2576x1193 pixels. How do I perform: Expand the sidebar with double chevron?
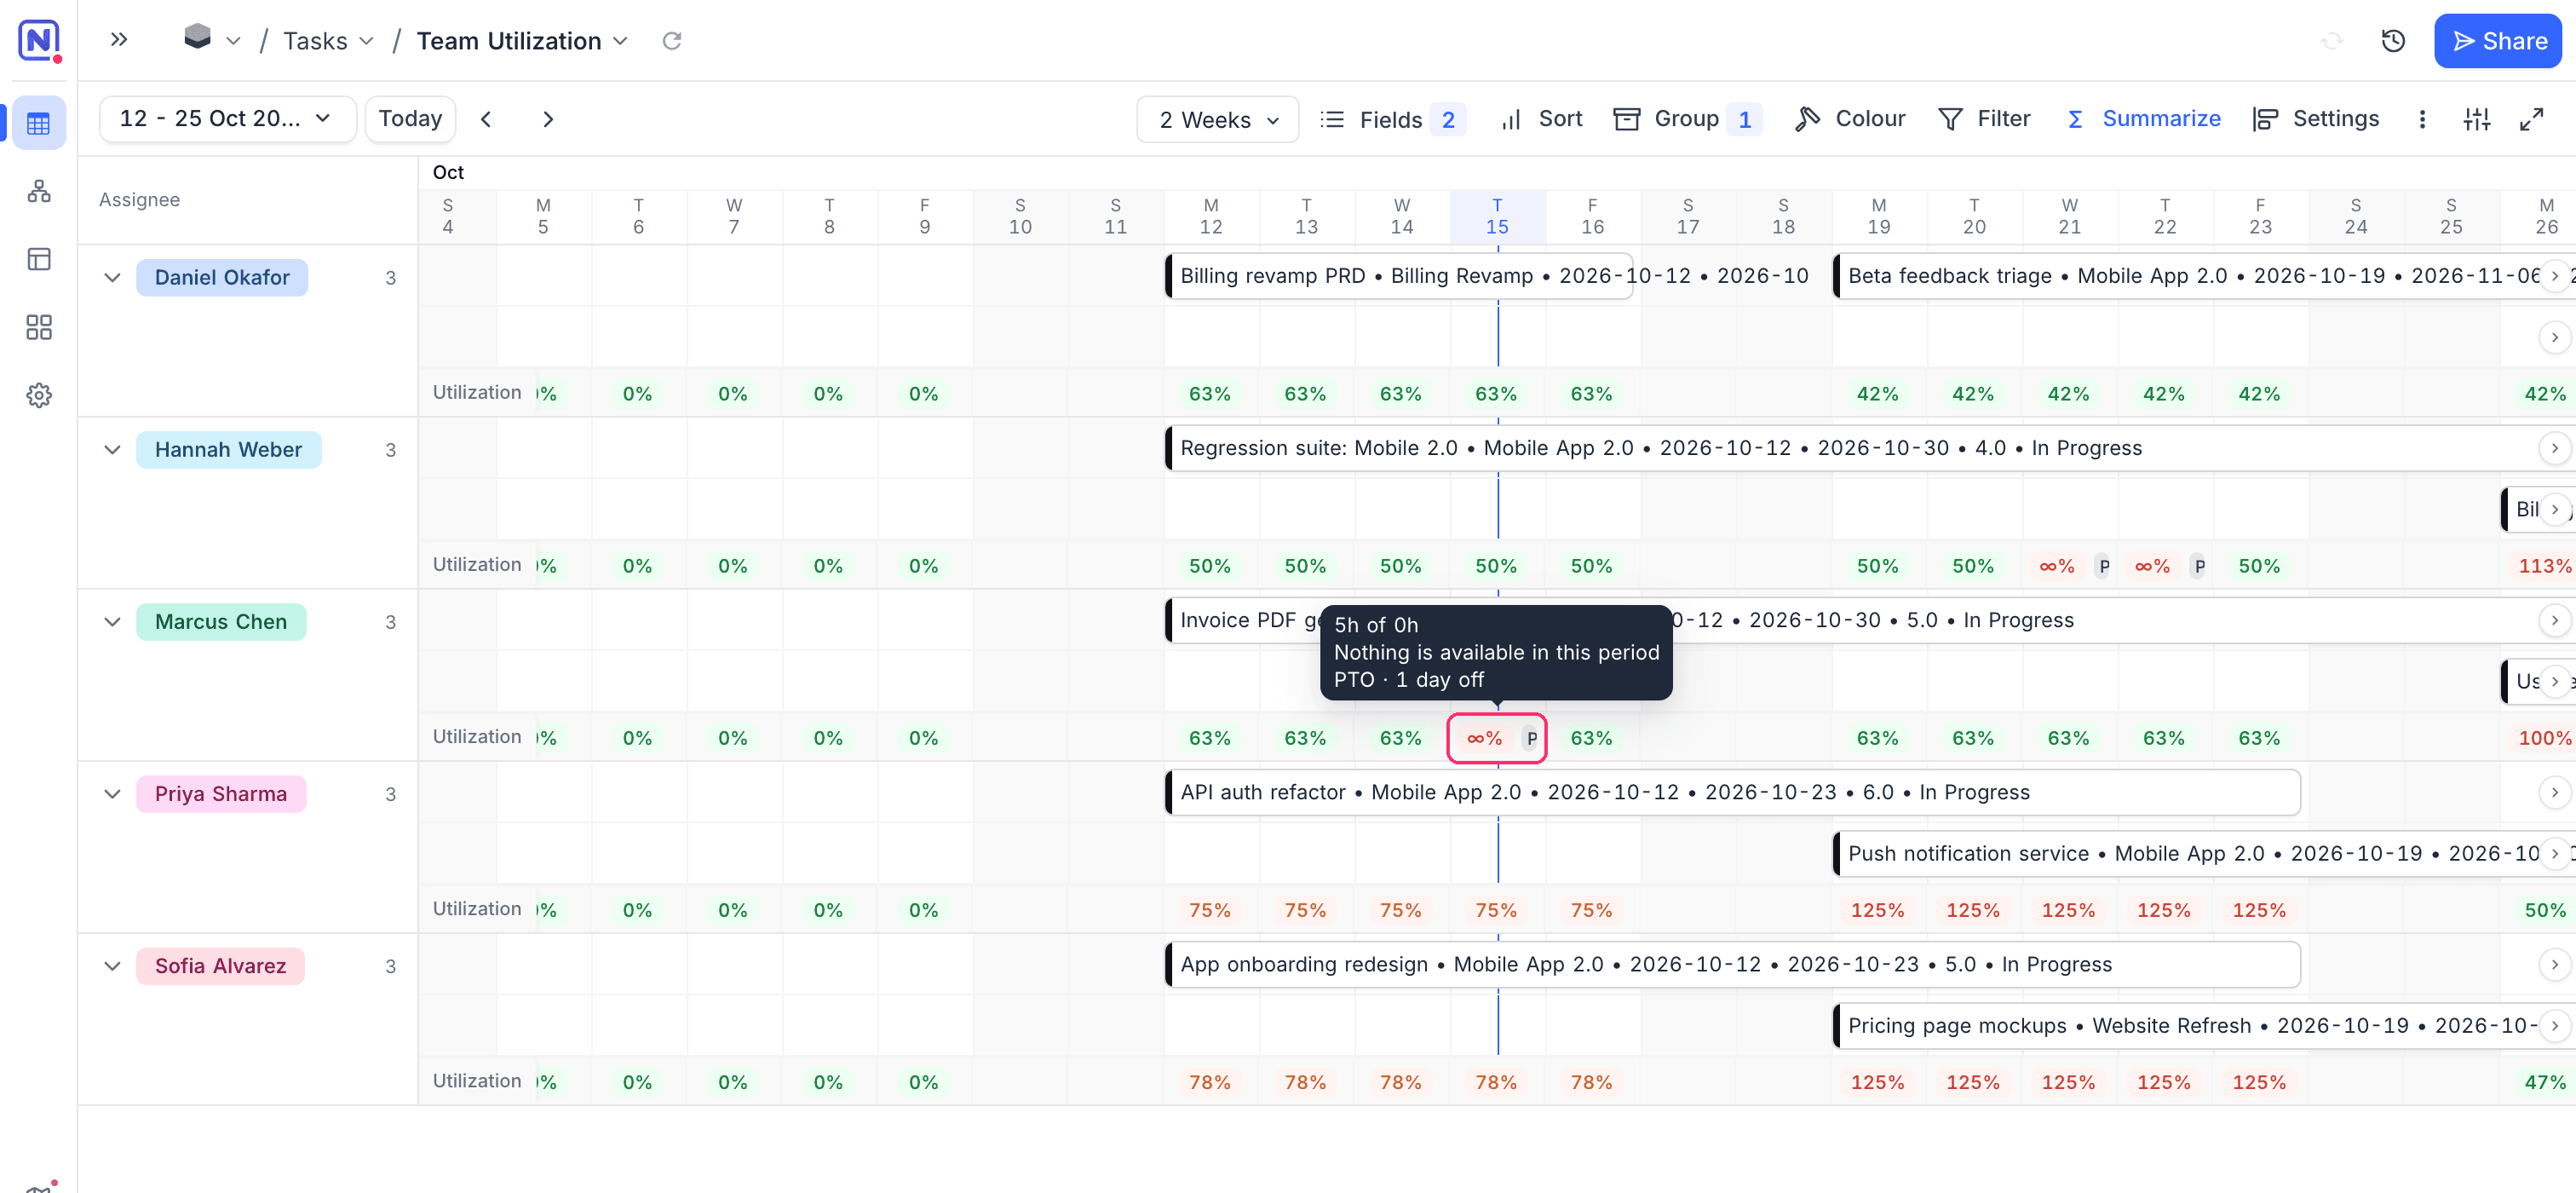pos(119,40)
